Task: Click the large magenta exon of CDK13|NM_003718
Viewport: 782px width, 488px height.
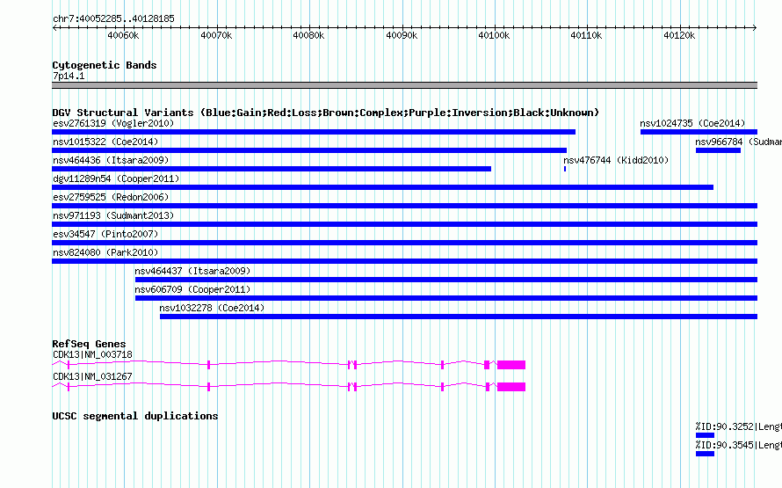Action: pos(511,365)
